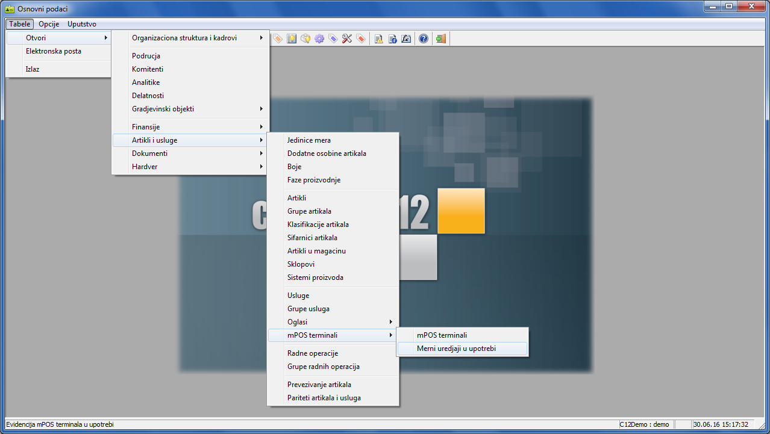Click the purple gear toolbar icon
The image size is (770, 434).
[x=319, y=39]
